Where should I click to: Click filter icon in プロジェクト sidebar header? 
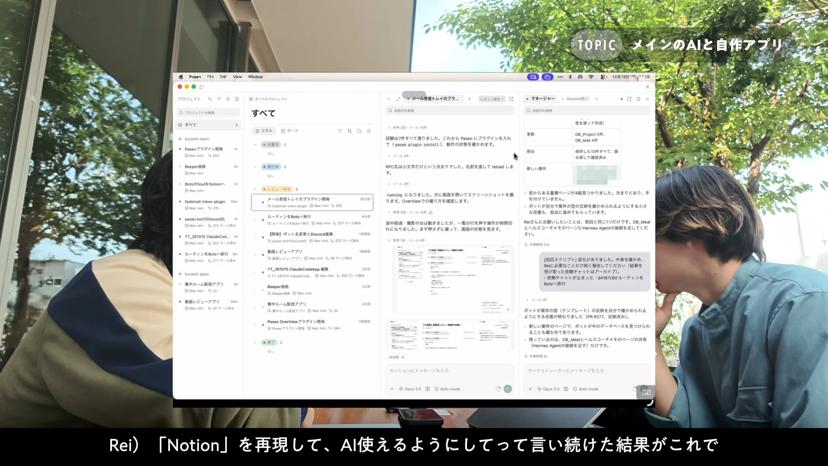tap(219, 99)
